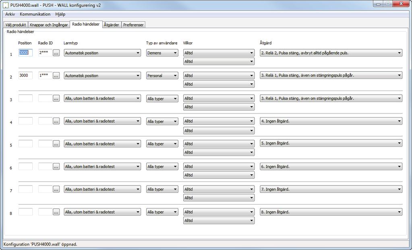412x250 pixels.
Task: Open row 1 Åtgärd dropdown Relä 2
Action: click(x=331, y=53)
